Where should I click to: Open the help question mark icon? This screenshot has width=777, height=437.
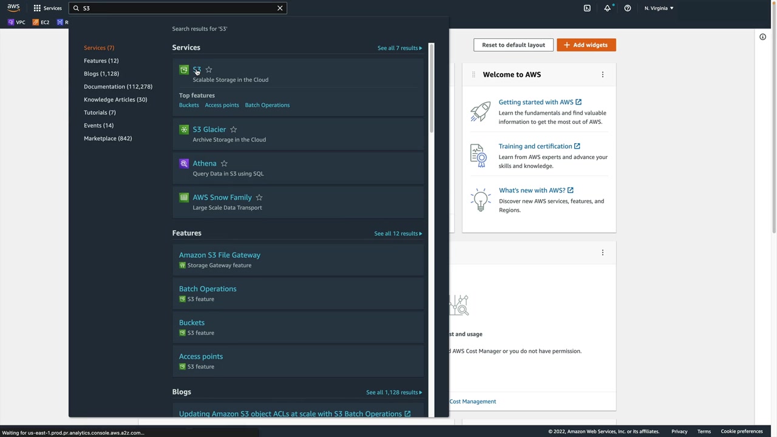tap(628, 8)
